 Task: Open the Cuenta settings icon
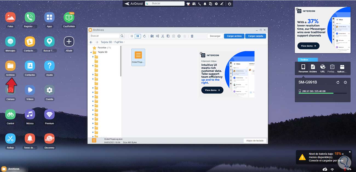pyautogui.click(x=49, y=90)
